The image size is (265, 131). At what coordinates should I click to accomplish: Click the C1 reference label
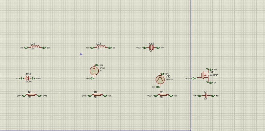click(x=206, y=92)
